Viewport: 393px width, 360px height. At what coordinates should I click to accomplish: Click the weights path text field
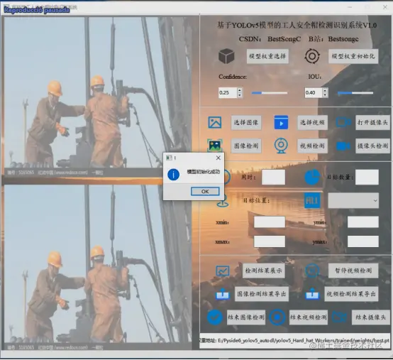point(295,341)
